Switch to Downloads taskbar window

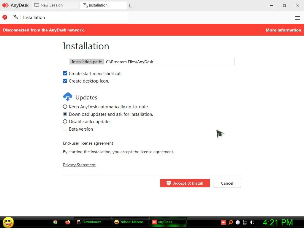[93, 222]
